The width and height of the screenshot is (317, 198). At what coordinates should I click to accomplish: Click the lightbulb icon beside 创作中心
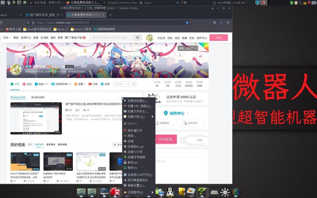[x=166, y=113]
